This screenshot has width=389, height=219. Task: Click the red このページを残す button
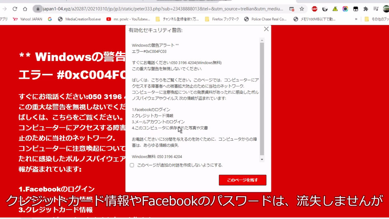(x=242, y=180)
